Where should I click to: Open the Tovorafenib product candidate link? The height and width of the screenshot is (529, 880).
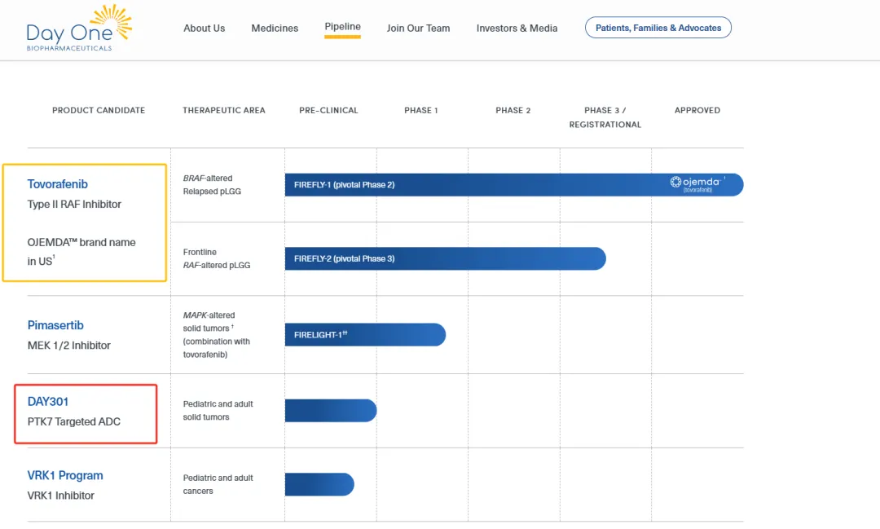[x=58, y=184]
